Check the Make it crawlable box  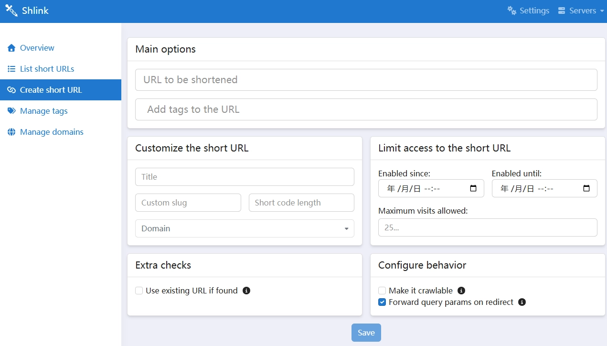382,291
